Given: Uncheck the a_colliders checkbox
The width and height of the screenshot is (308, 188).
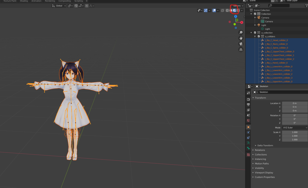Looking at the screenshot, I should (x=259, y=36).
